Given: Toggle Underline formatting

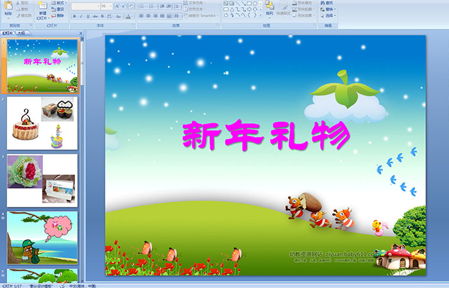Looking at the screenshot, I should click(x=88, y=16).
